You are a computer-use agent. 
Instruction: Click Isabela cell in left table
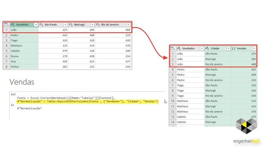(x=24, y=51)
